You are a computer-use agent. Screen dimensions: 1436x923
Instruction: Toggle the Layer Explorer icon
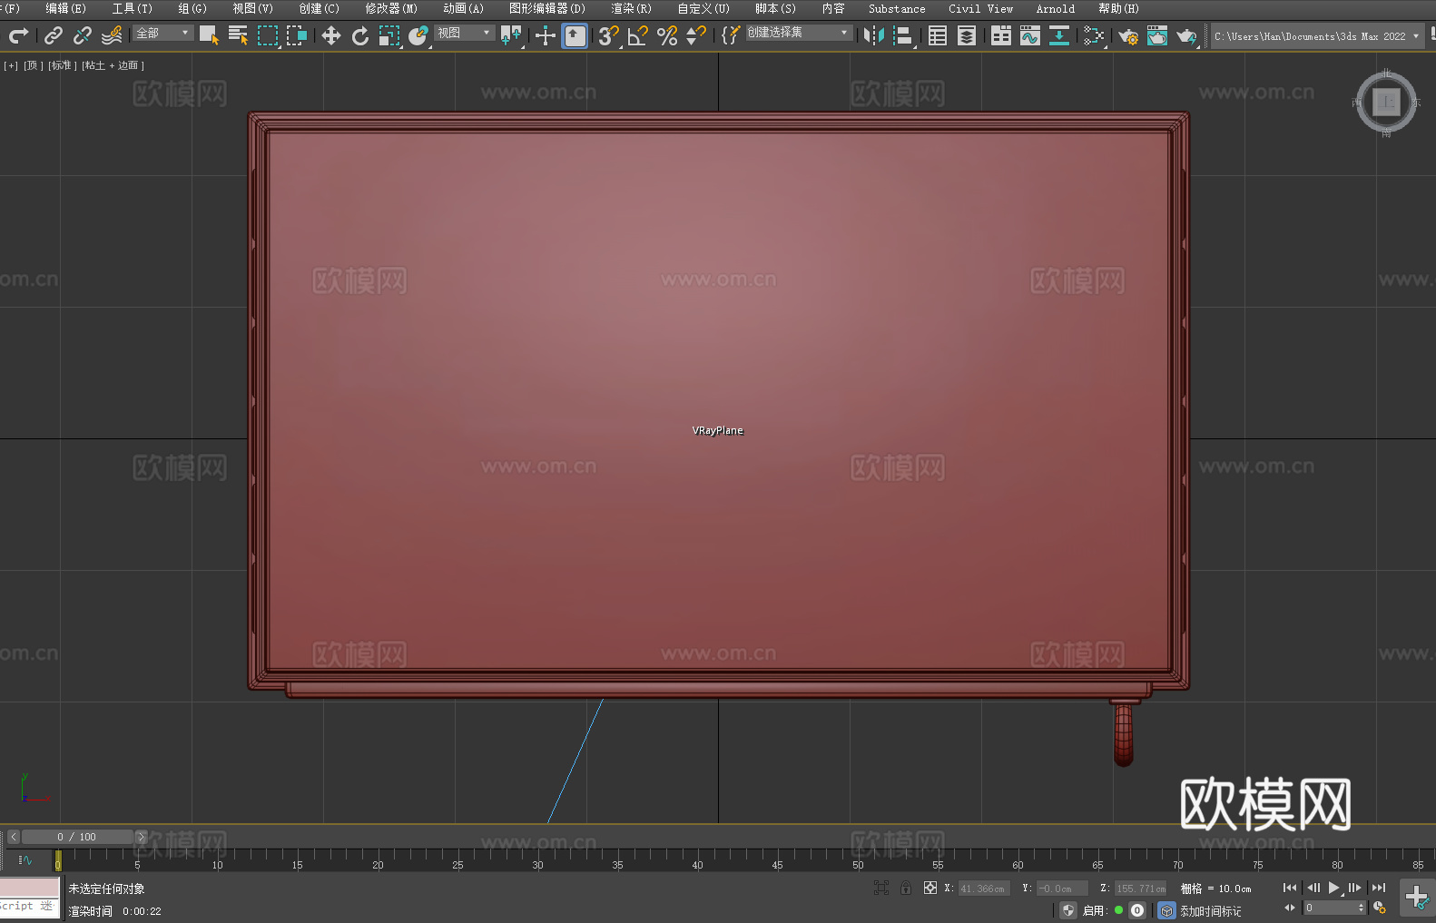coord(967,35)
